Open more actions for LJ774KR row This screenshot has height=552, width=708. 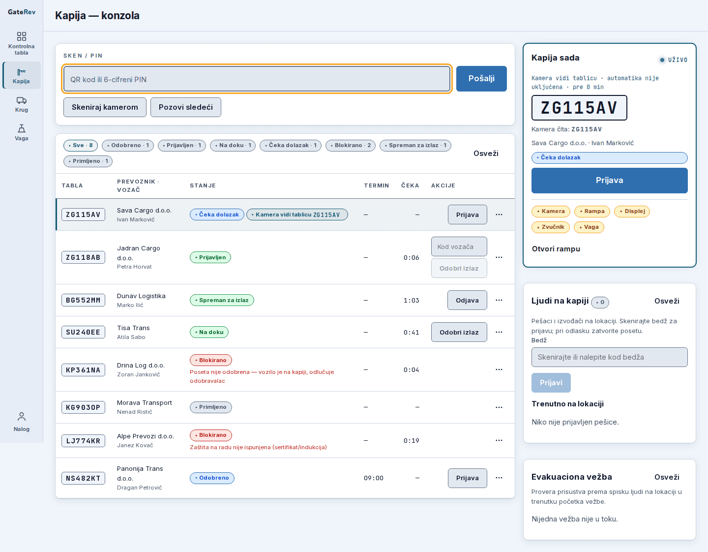499,440
